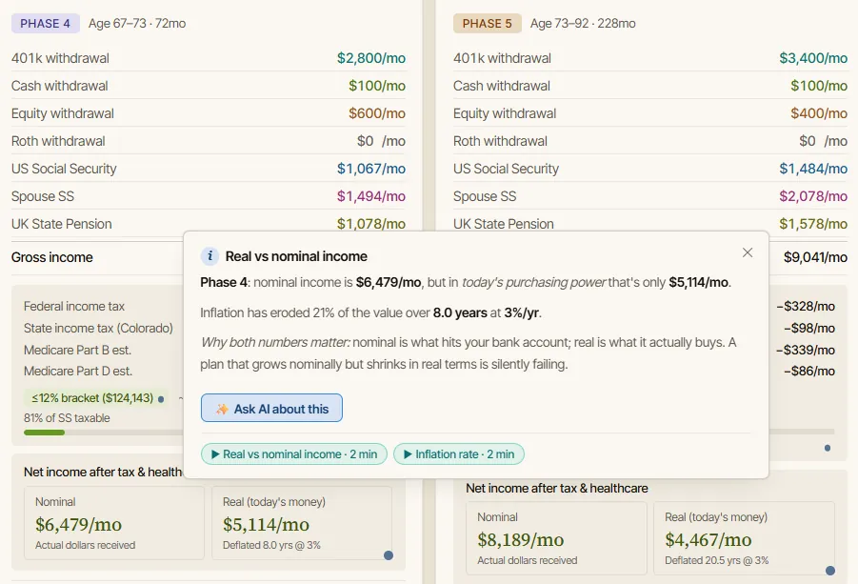Viewport: 858px width, 584px height.
Task: Click the info icon in popup header
Action: (x=210, y=255)
